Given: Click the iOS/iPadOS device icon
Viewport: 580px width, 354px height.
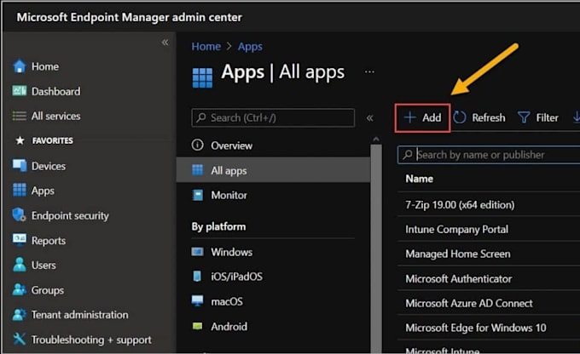Looking at the screenshot, I should pyautogui.click(x=197, y=276).
